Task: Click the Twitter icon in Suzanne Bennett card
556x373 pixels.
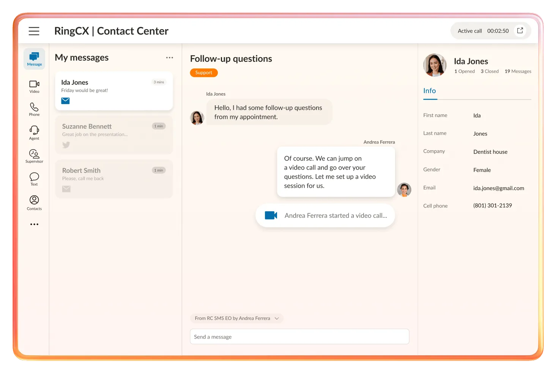Action: click(x=66, y=145)
